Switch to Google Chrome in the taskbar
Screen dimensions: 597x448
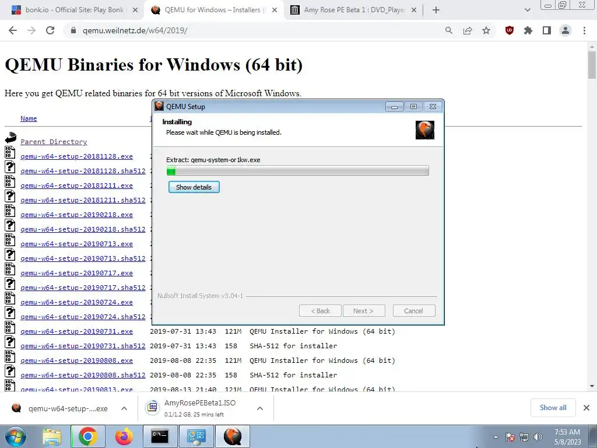(x=88, y=436)
